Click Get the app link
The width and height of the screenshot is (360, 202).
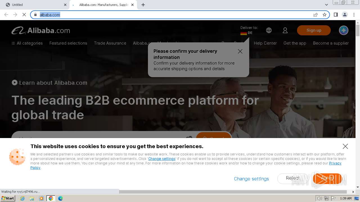[295, 43]
